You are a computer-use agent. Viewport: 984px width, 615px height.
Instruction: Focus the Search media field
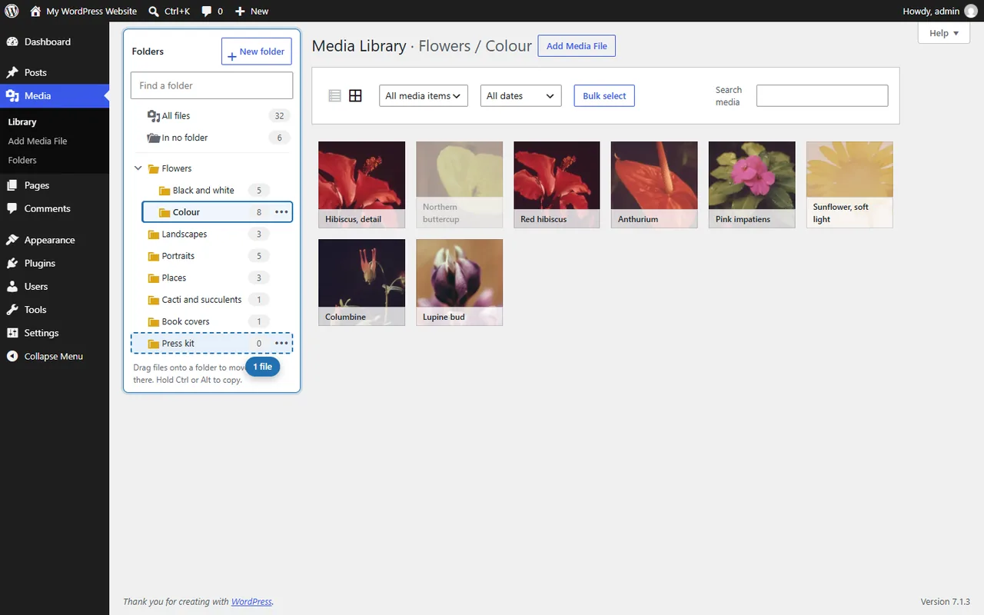click(823, 96)
